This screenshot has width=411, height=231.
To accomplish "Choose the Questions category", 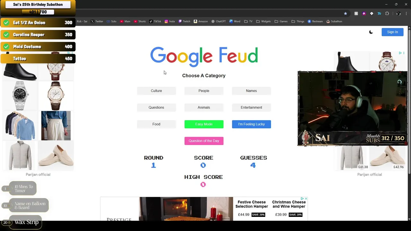I will pyautogui.click(x=156, y=107).
